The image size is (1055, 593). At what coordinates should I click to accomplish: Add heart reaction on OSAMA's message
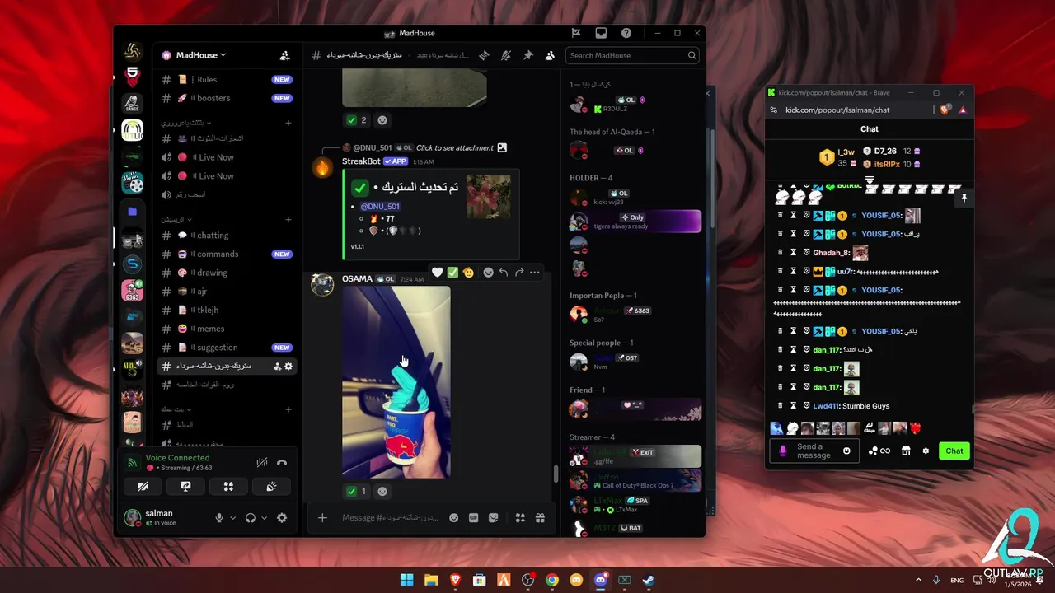[x=438, y=273]
